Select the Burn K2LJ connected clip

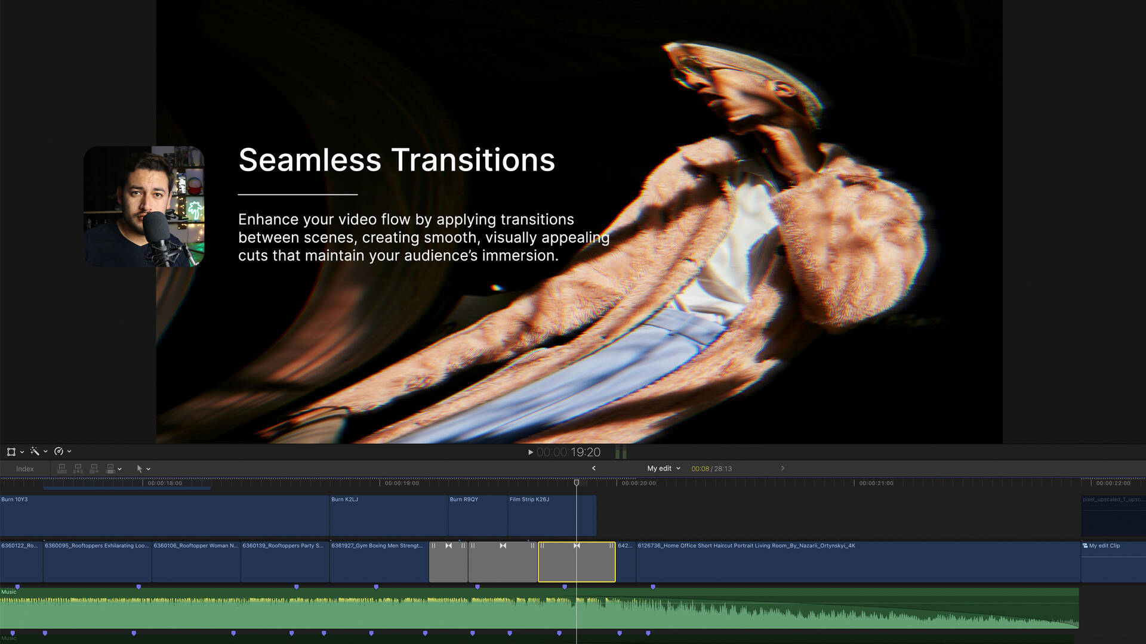tap(388, 516)
